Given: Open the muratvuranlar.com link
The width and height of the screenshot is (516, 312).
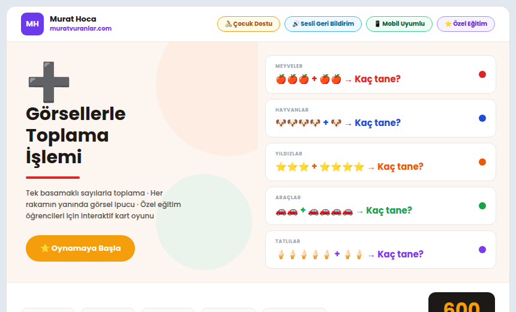Looking at the screenshot, I should point(80,28).
